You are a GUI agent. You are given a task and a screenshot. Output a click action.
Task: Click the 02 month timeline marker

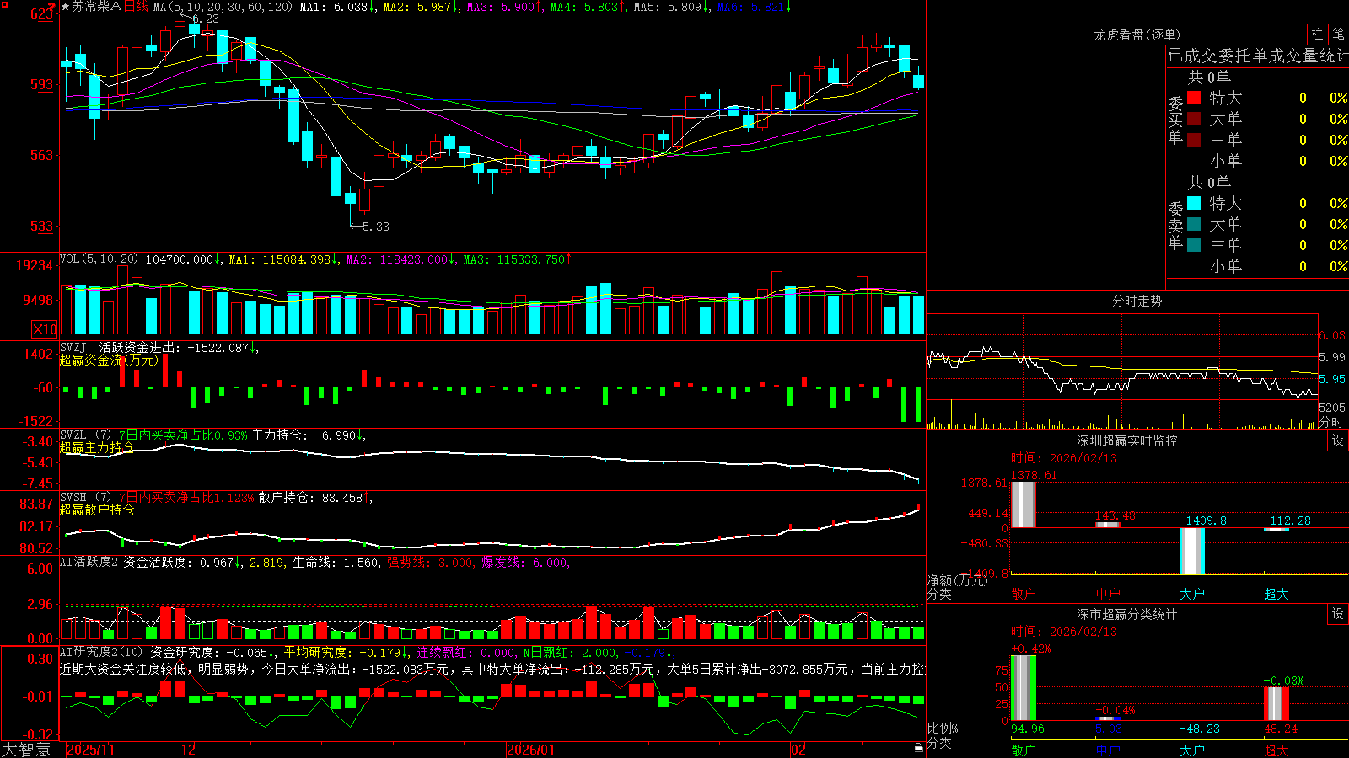coord(798,749)
